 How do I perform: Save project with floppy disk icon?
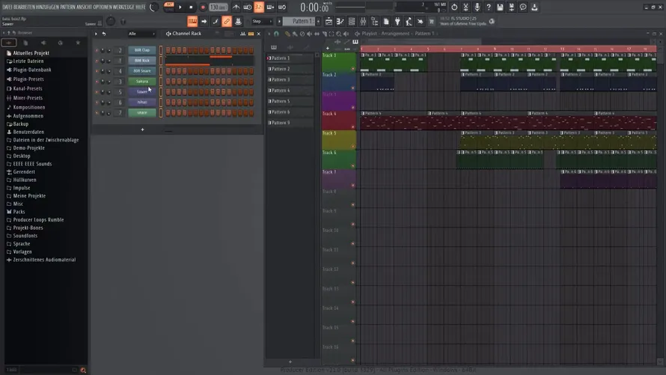[x=500, y=7]
